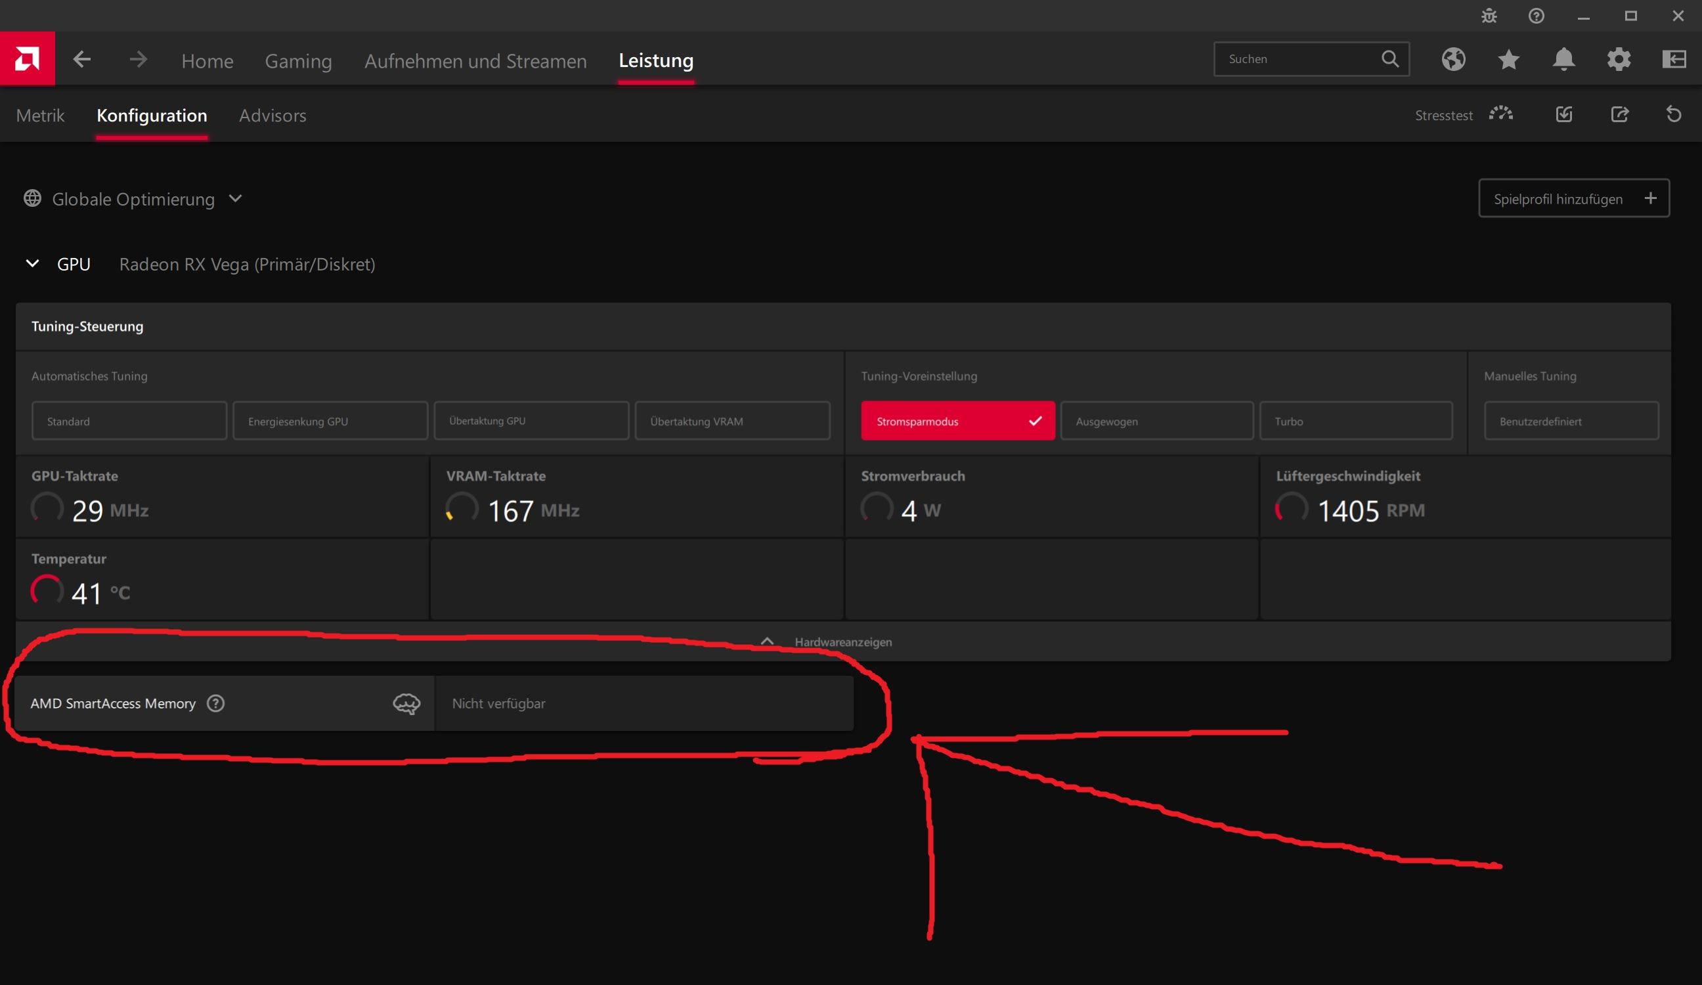Open favorites star icon
This screenshot has height=985, width=1702.
(1508, 60)
